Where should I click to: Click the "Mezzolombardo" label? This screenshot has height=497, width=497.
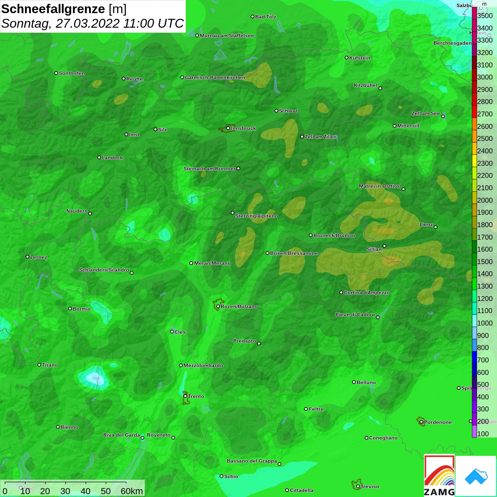pyautogui.click(x=203, y=365)
